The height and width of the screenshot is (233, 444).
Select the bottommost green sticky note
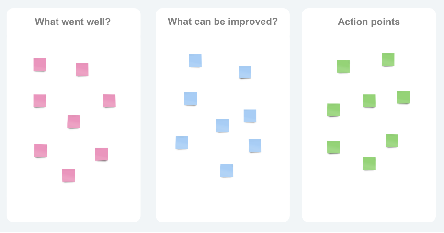(x=369, y=164)
